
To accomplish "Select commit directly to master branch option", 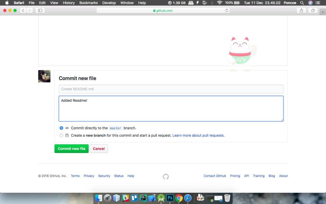I will [x=61, y=128].
